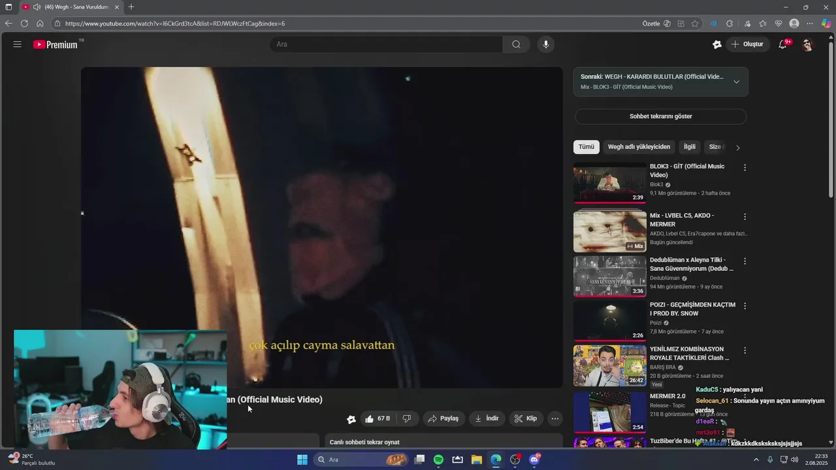Open POIZI GEÇMİŞİMDEN KAÇTIM thumbnail
This screenshot has height=470, width=836.
click(x=610, y=321)
